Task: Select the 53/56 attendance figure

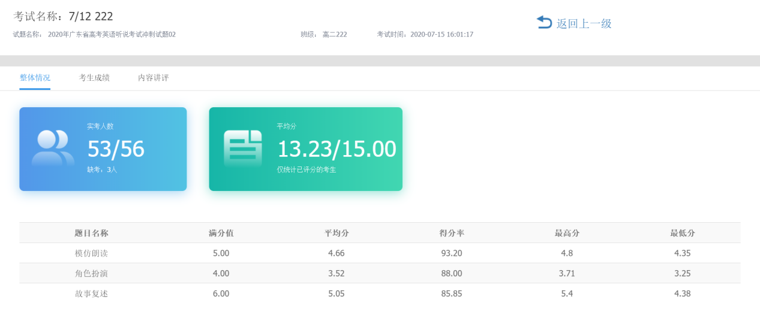Action: [116, 149]
